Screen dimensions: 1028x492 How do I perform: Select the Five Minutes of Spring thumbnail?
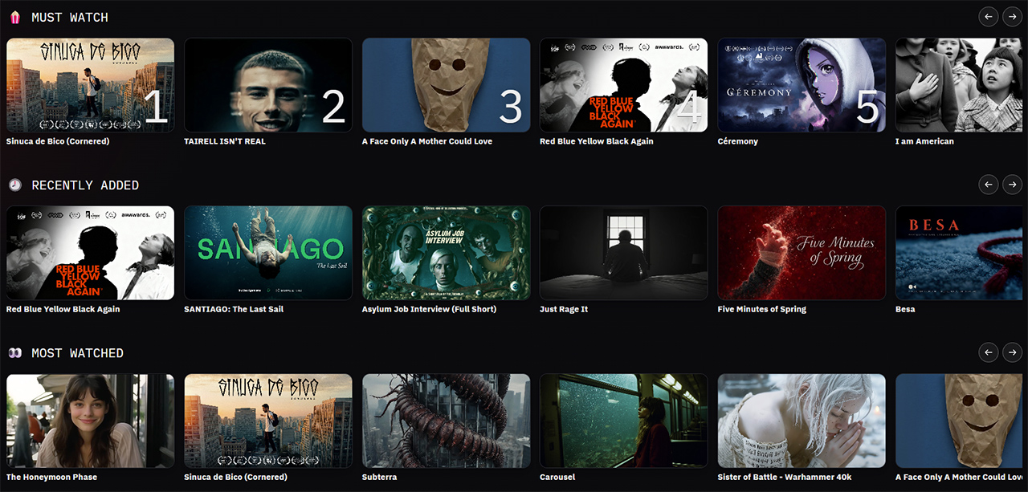[802, 253]
